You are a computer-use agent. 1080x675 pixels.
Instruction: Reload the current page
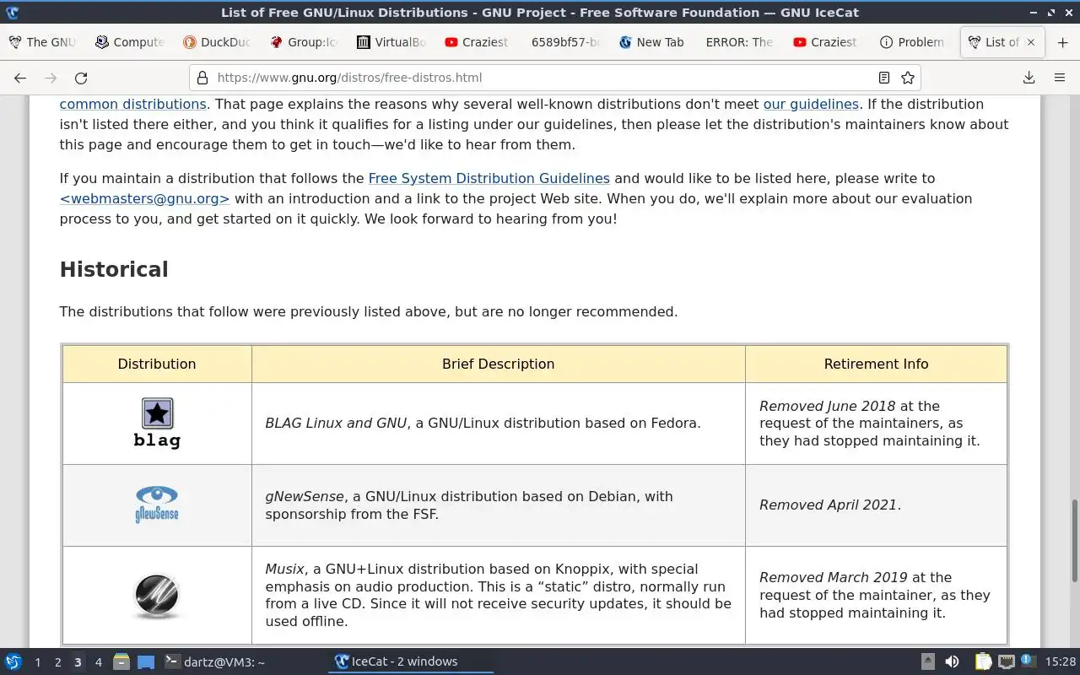pyautogui.click(x=81, y=78)
